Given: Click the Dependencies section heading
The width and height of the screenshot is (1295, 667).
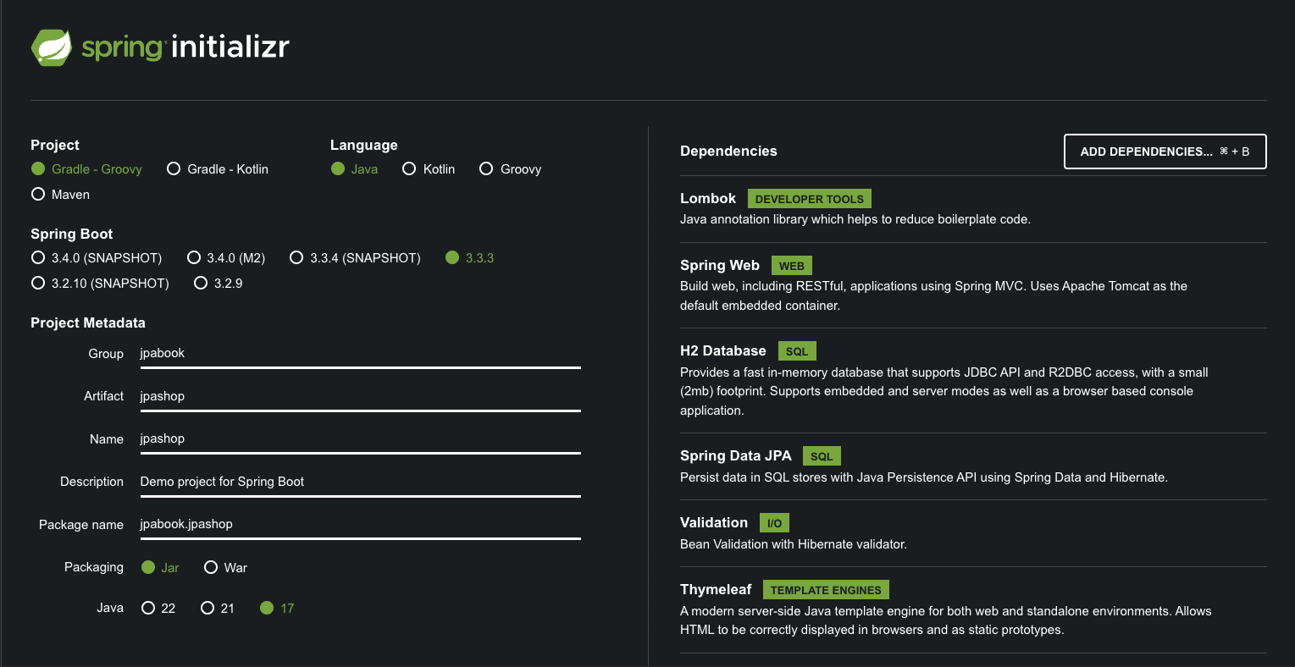Looking at the screenshot, I should click(728, 151).
